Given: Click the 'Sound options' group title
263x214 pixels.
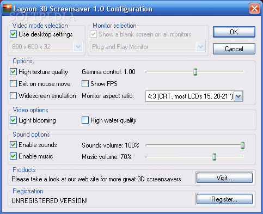Looking at the screenshot, I should click(31, 134).
